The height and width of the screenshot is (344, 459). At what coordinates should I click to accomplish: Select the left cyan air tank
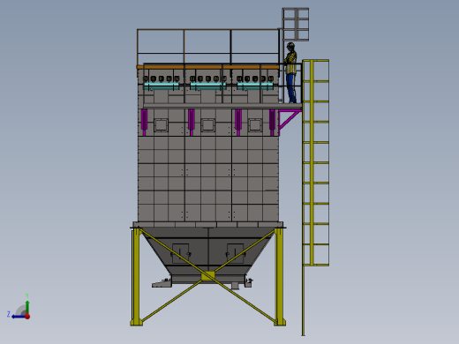(162, 86)
